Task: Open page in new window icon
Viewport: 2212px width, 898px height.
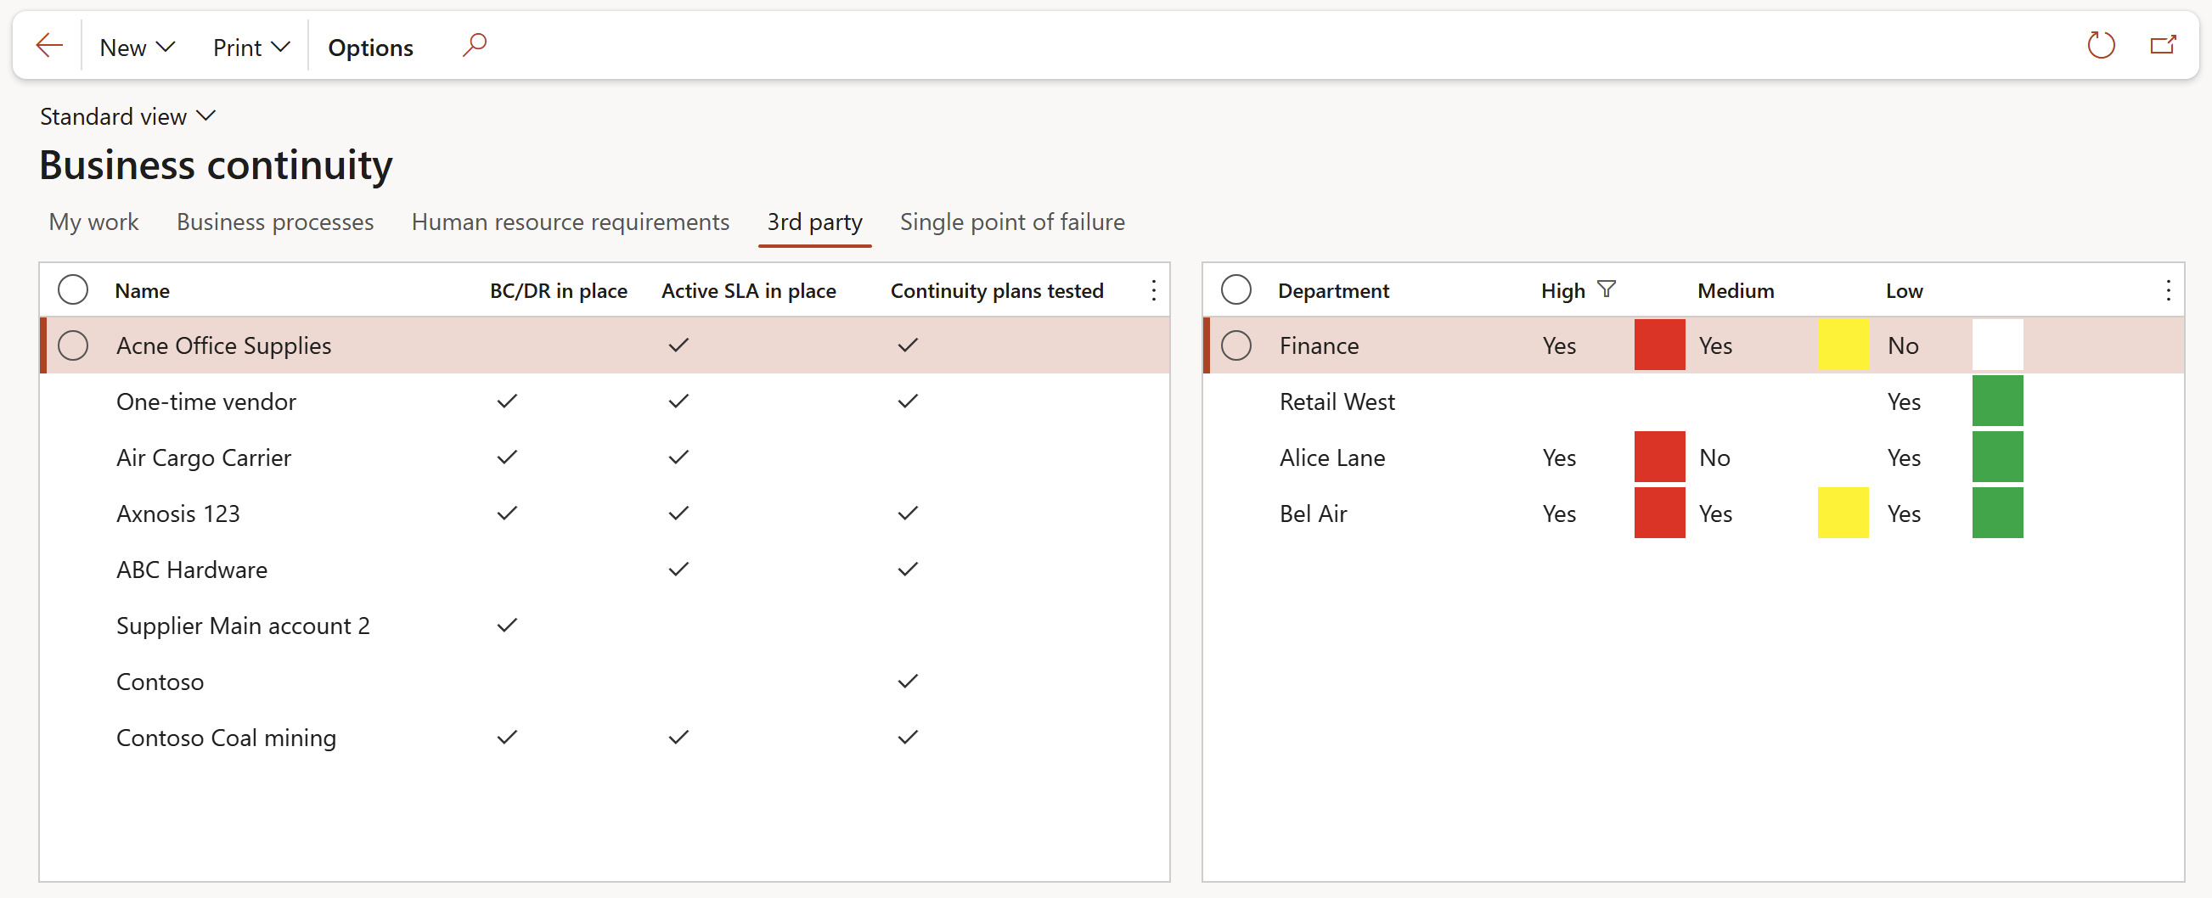Action: coord(2161,46)
